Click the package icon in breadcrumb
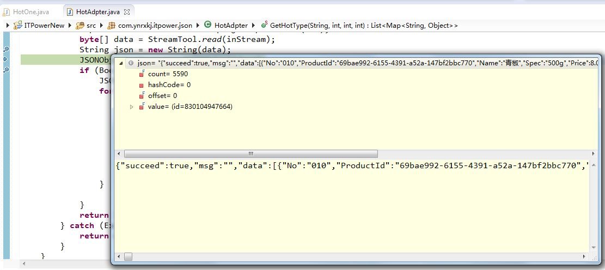Viewport: 605px width, 270px height. (111, 26)
